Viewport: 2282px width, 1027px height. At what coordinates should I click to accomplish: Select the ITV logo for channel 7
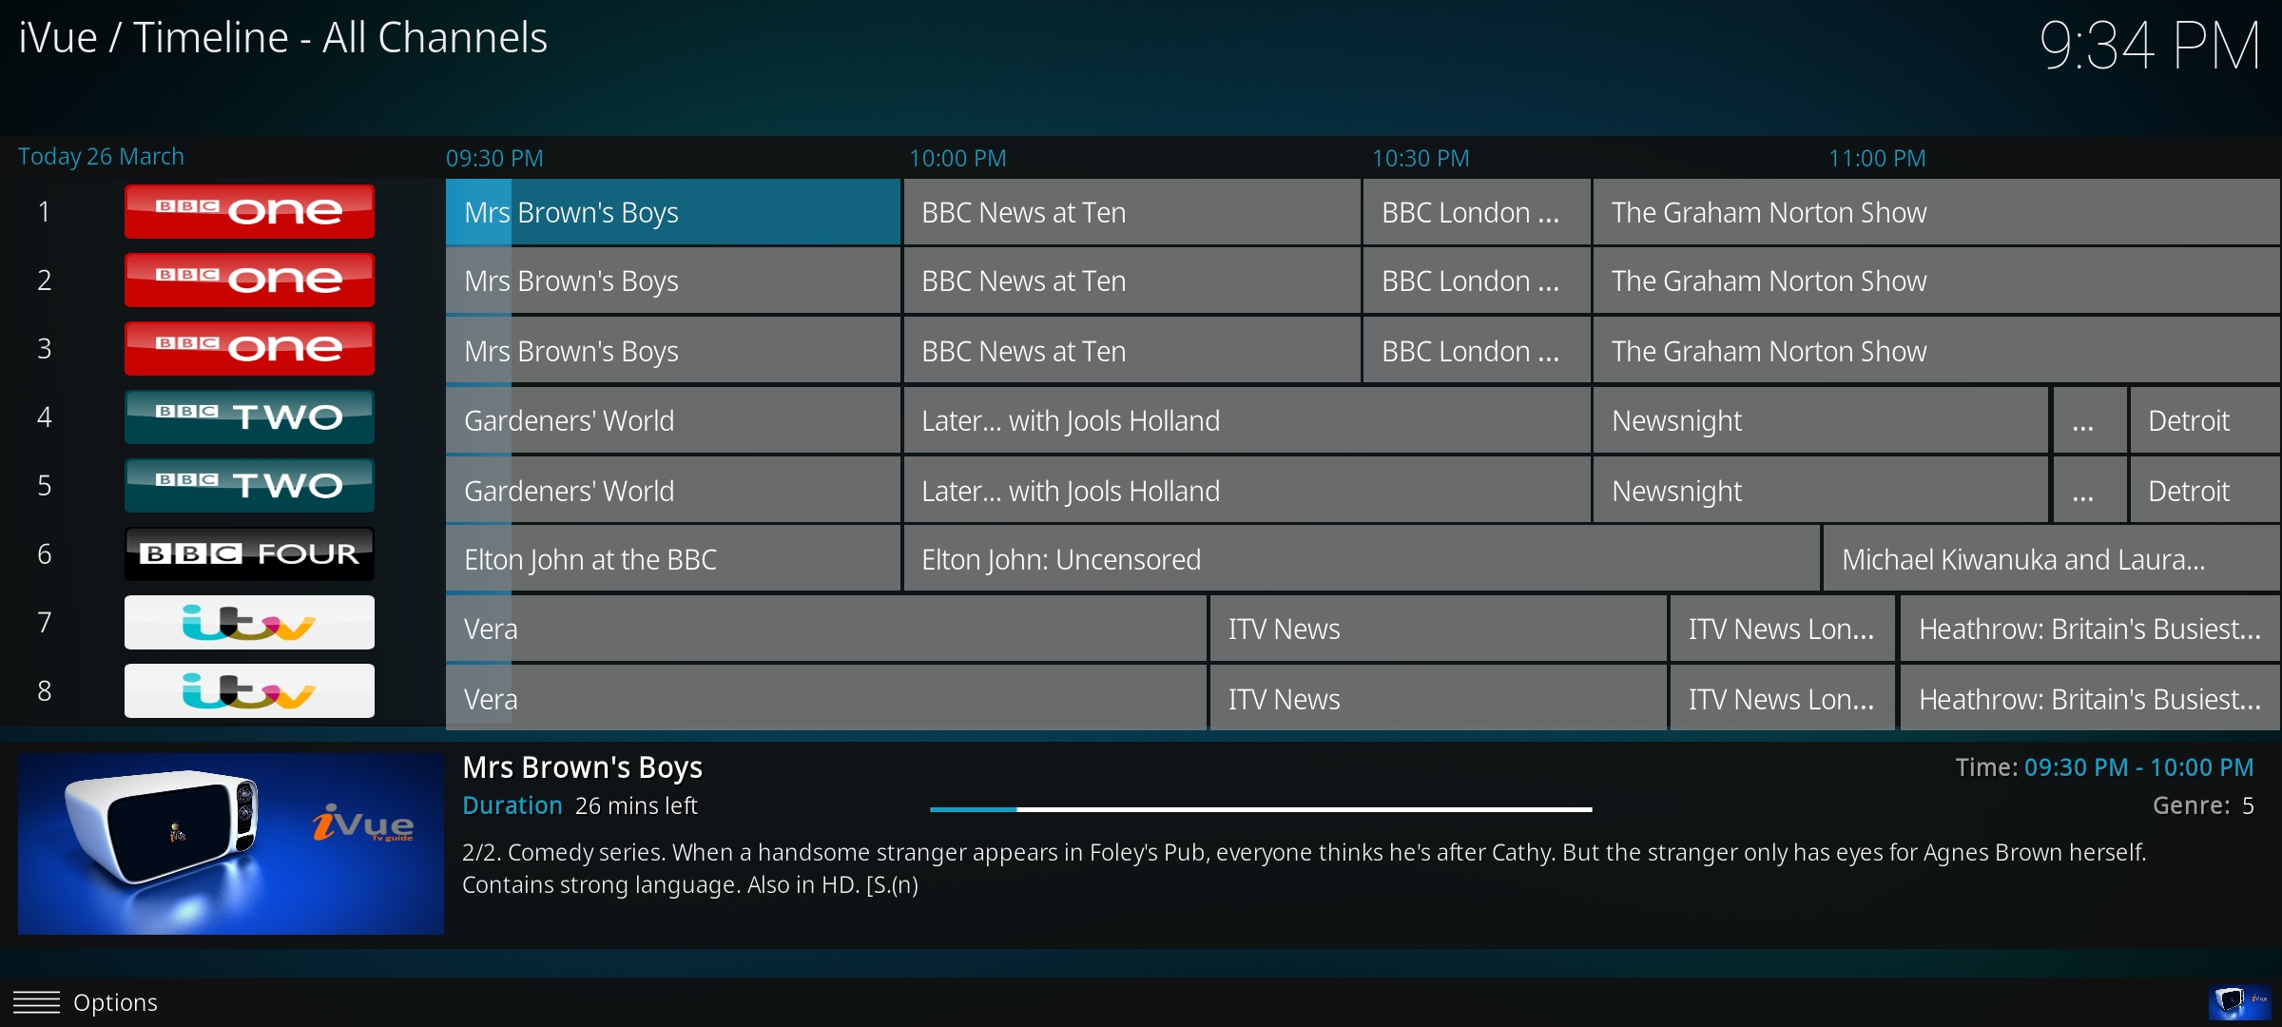click(x=249, y=622)
